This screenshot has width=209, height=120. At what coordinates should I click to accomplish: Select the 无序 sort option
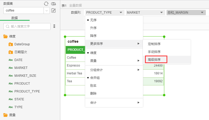(x=94, y=20)
